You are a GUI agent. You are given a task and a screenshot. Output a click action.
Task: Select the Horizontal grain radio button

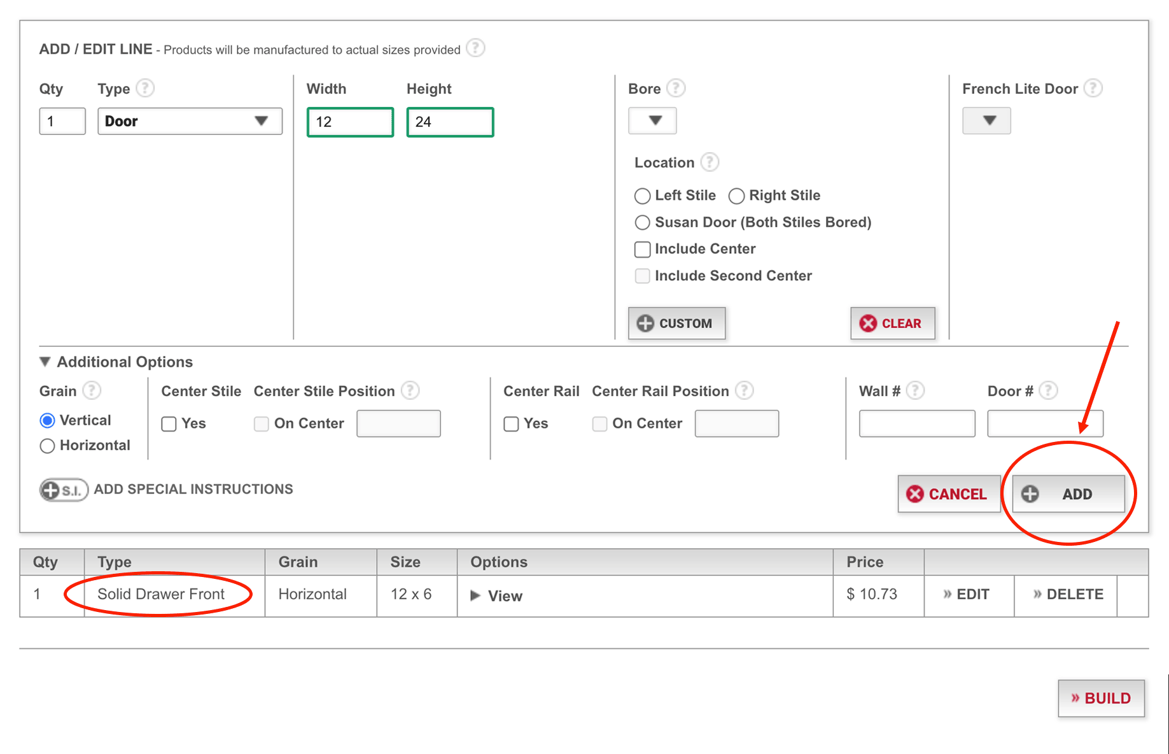coord(48,446)
